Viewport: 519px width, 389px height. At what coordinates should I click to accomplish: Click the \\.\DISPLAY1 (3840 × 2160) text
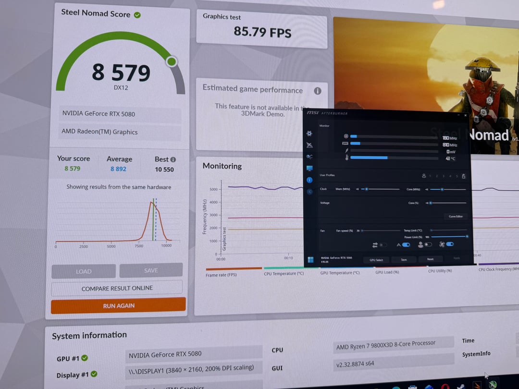pyautogui.click(x=191, y=369)
